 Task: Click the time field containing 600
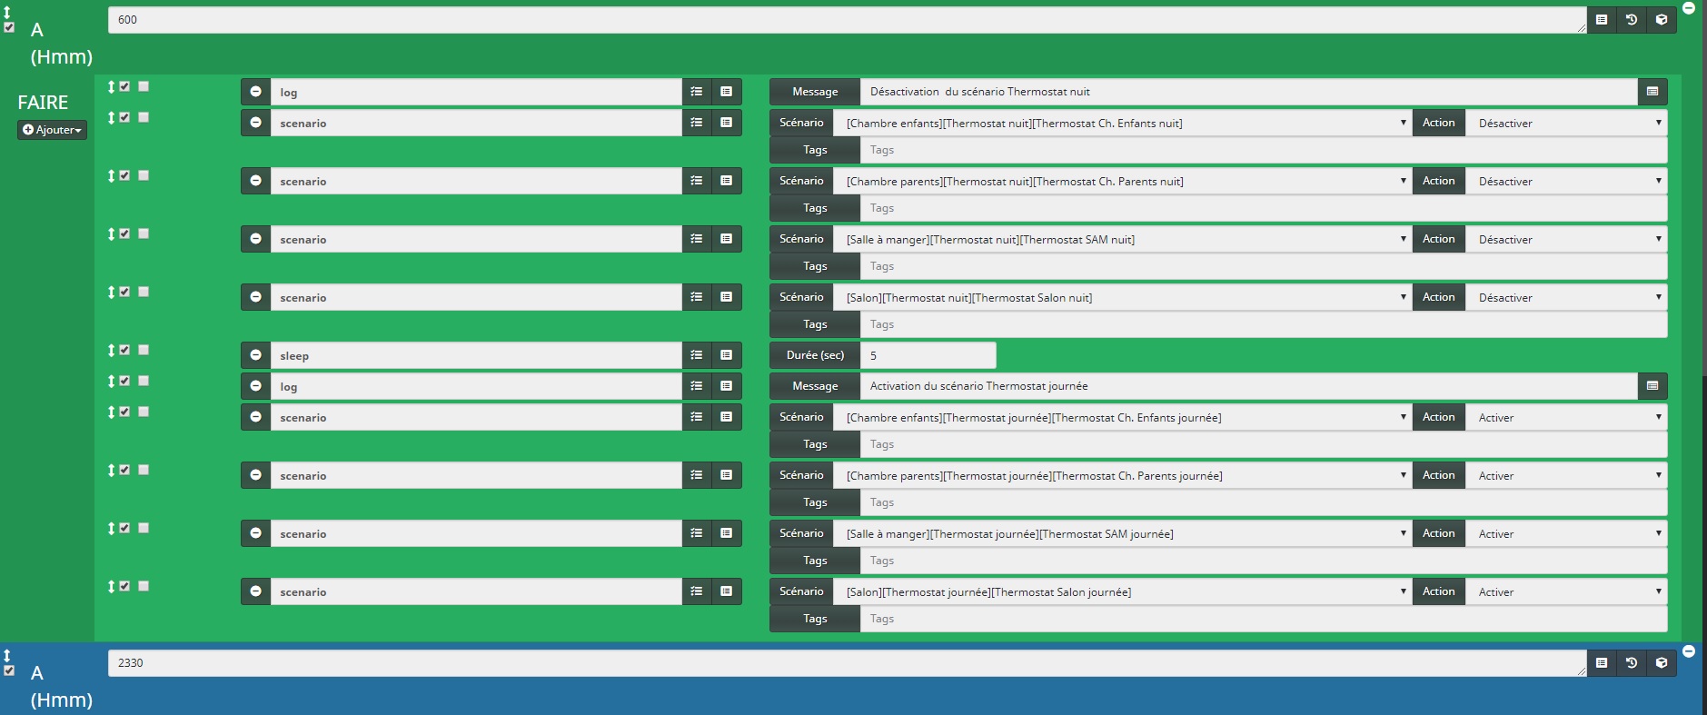(x=847, y=20)
